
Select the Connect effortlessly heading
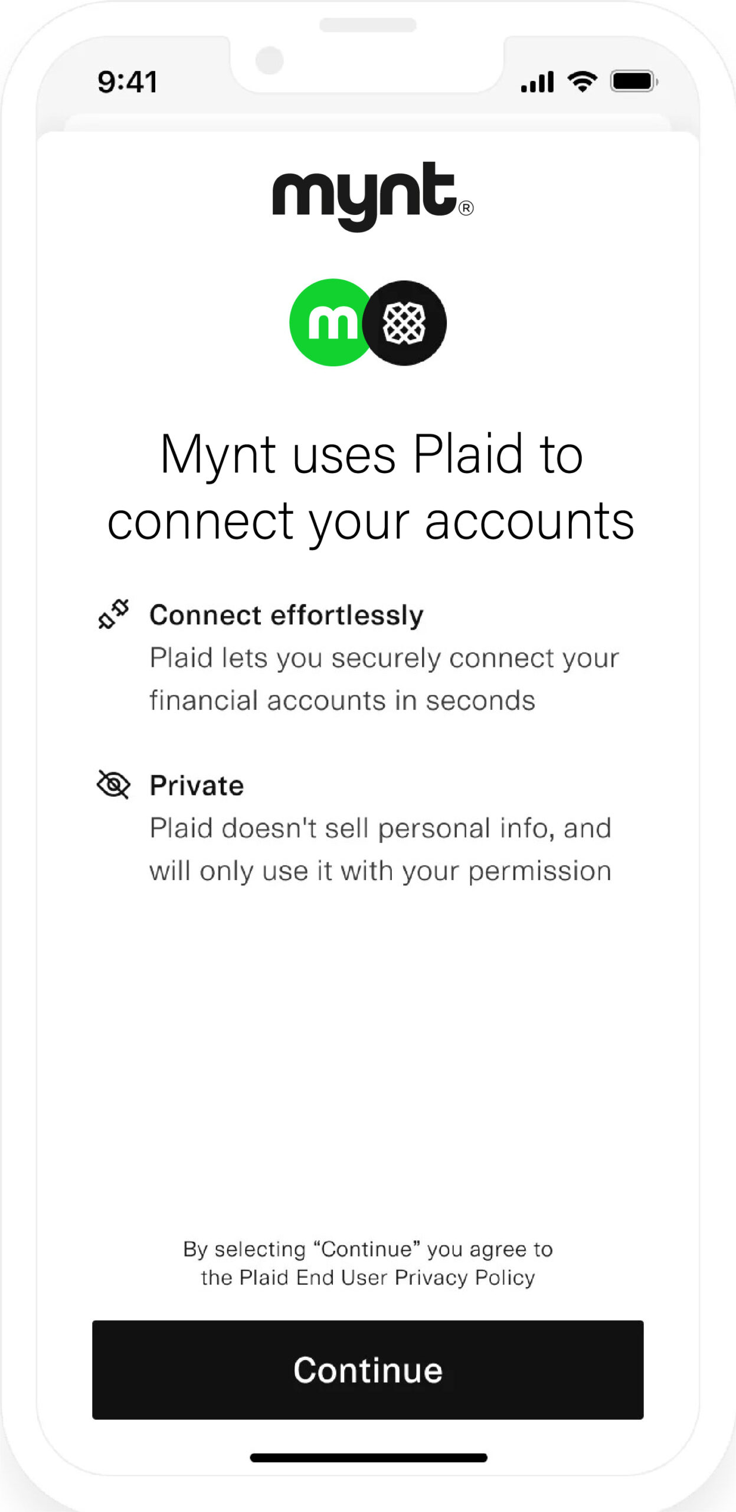tap(286, 615)
